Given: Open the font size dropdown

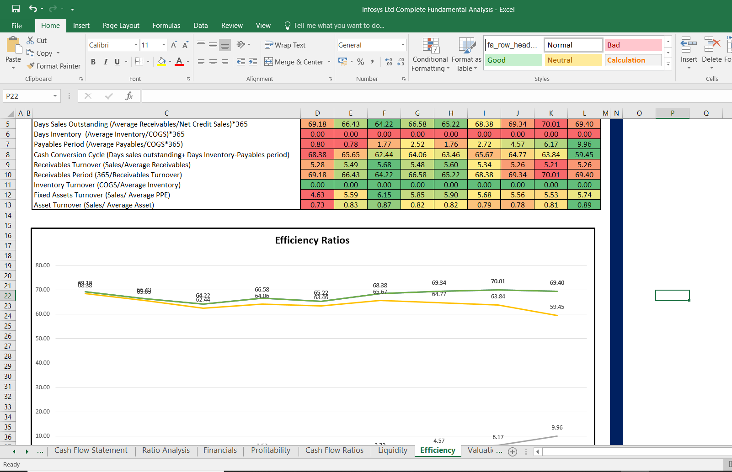Looking at the screenshot, I should click(x=164, y=45).
